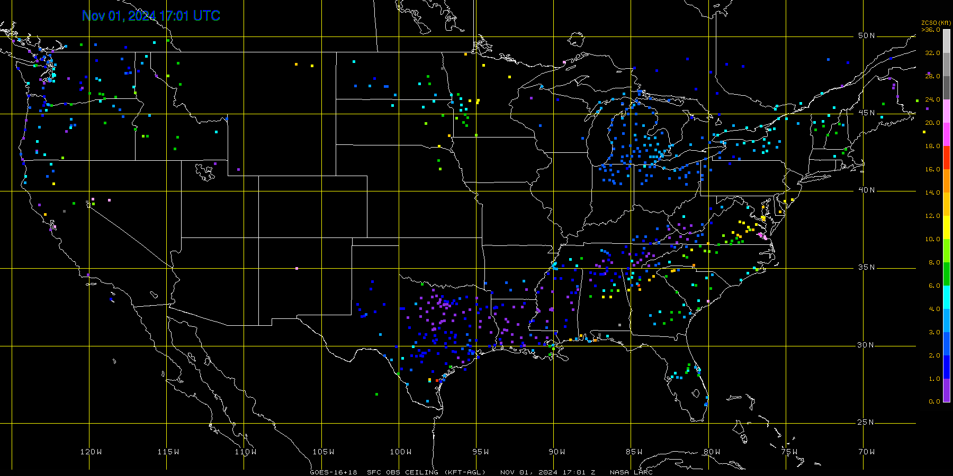Click the '25 N' latitude label

click(867, 422)
